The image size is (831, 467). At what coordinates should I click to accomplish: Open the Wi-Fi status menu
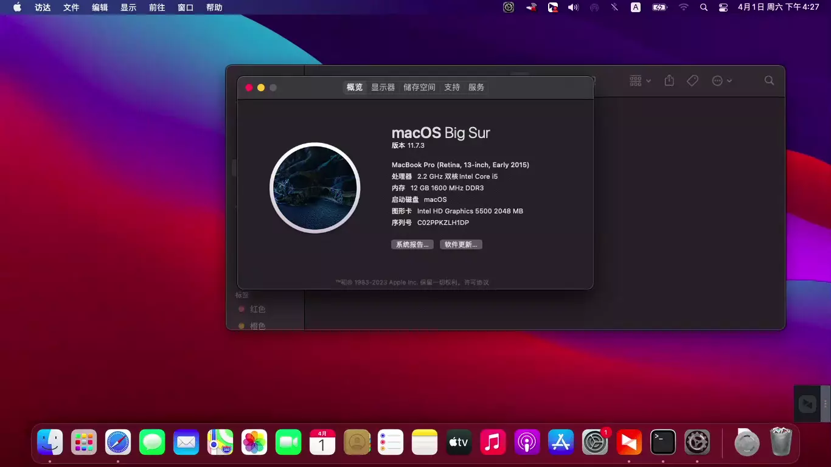(684, 7)
